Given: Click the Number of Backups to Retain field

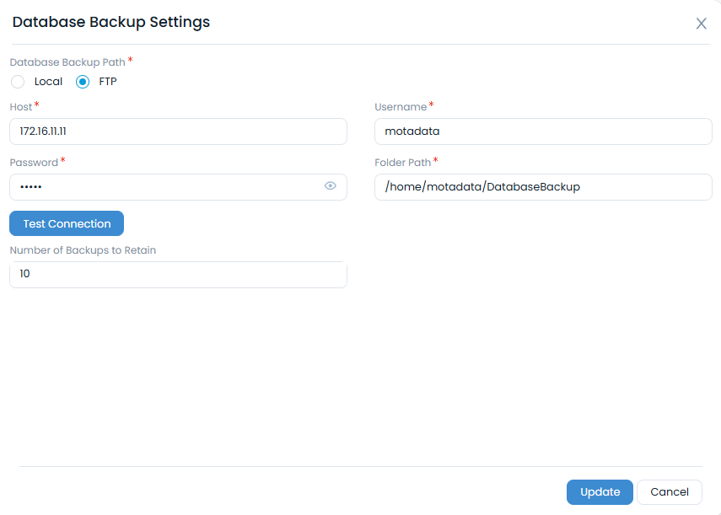Looking at the screenshot, I should pos(178,275).
